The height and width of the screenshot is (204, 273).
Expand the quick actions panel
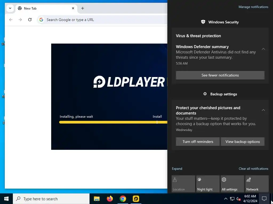point(177,169)
